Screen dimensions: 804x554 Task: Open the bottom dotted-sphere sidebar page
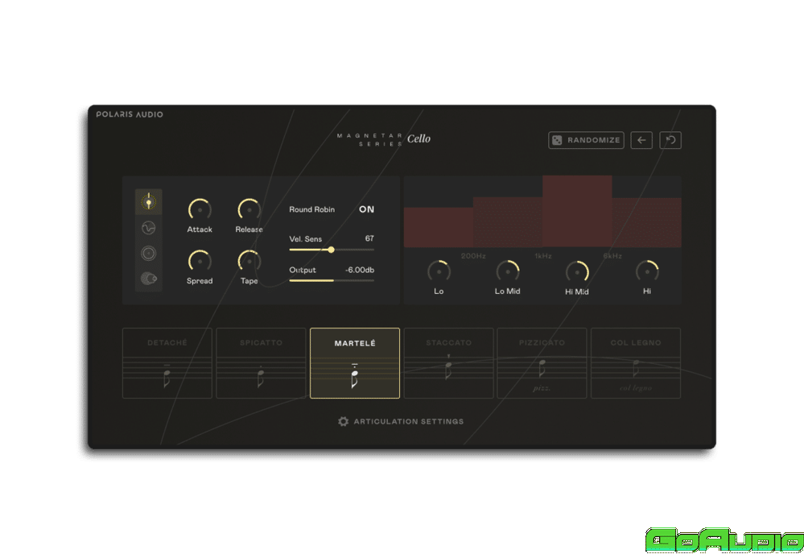(148, 279)
